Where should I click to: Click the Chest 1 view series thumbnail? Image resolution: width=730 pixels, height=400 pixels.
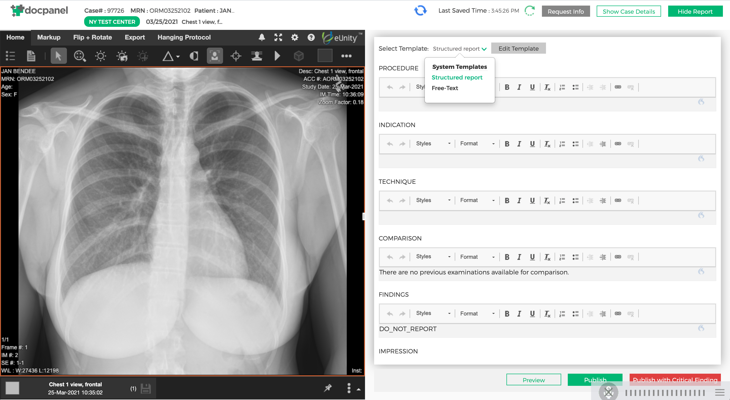[x=12, y=388]
